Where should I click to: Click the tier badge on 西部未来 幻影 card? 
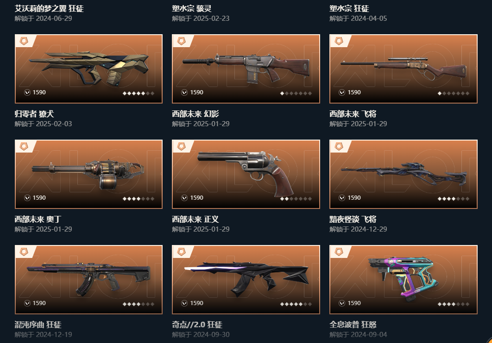pyautogui.click(x=181, y=41)
